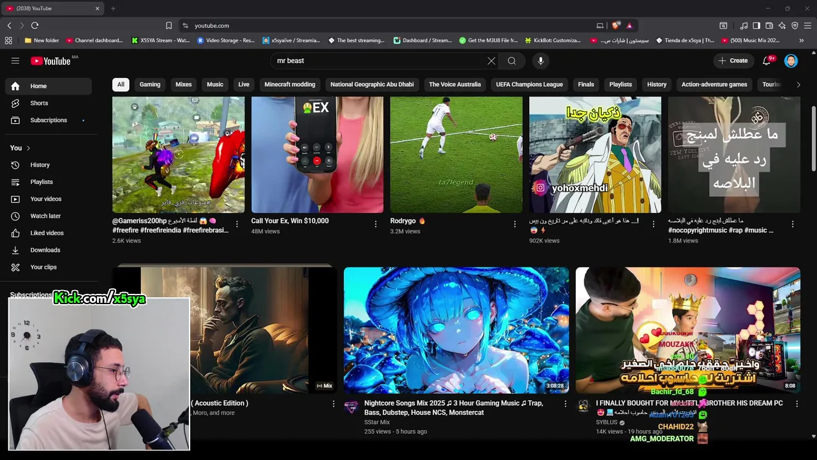The width and height of the screenshot is (817, 460).
Task: Select The Voice Australia chip
Action: click(x=455, y=84)
